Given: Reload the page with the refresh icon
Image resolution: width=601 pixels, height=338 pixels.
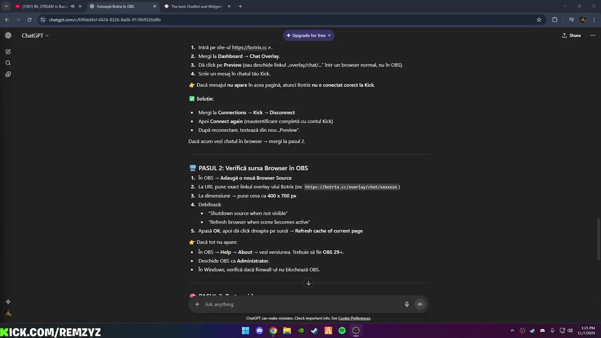Looking at the screenshot, I should [x=29, y=20].
